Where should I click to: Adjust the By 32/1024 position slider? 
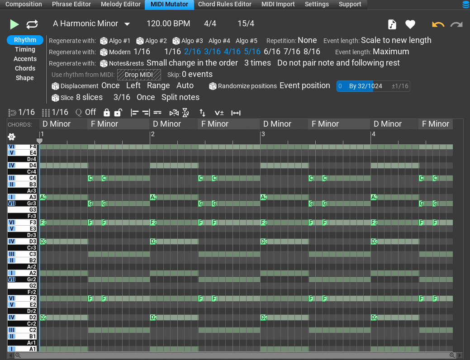click(x=373, y=86)
